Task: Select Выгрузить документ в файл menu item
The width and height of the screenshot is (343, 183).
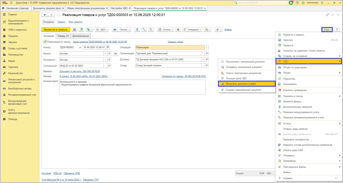Action: pos(246,84)
